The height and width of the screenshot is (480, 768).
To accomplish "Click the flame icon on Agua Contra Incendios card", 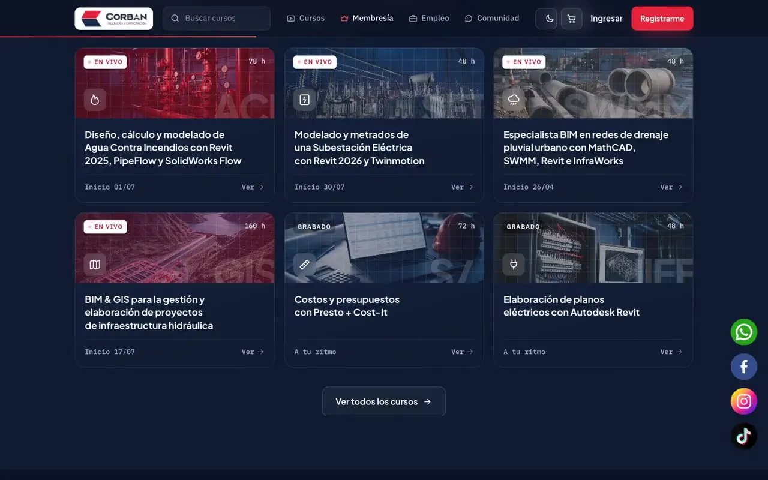I will click(95, 100).
